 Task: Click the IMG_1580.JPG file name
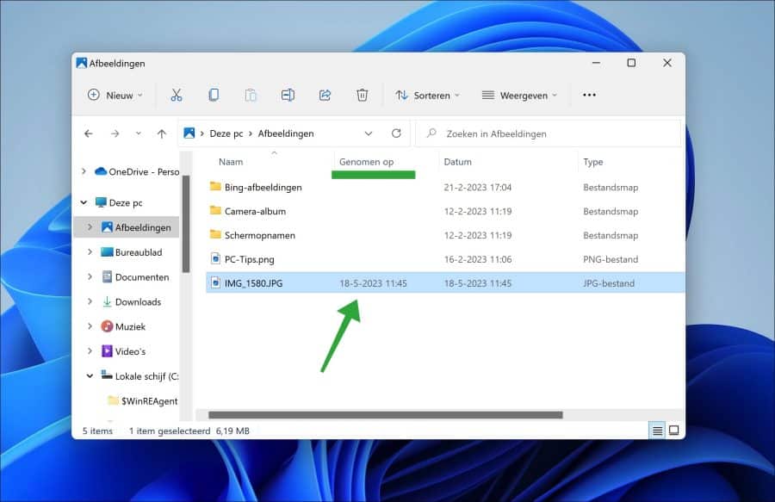253,283
